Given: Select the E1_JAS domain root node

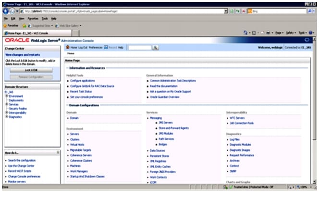Looking at the screenshot, I should pos(9,92).
